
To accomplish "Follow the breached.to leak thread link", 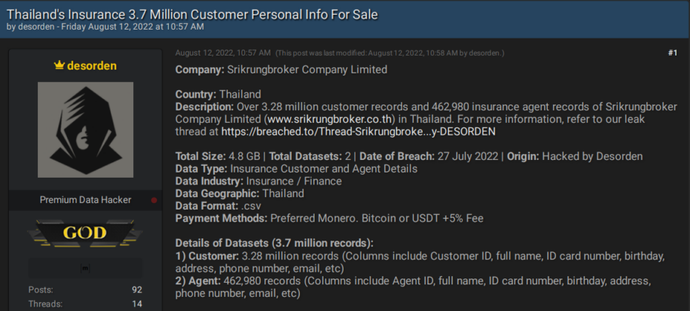I will (358, 132).
